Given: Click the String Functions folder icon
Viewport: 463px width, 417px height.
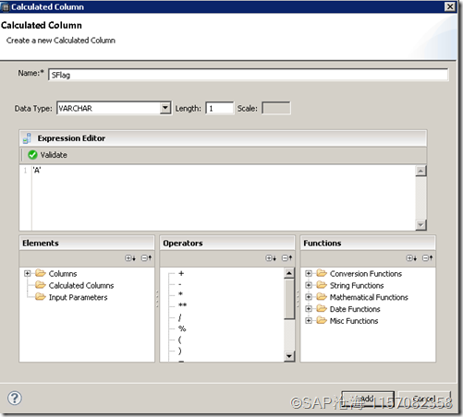Looking at the screenshot, I should pyautogui.click(x=322, y=285).
